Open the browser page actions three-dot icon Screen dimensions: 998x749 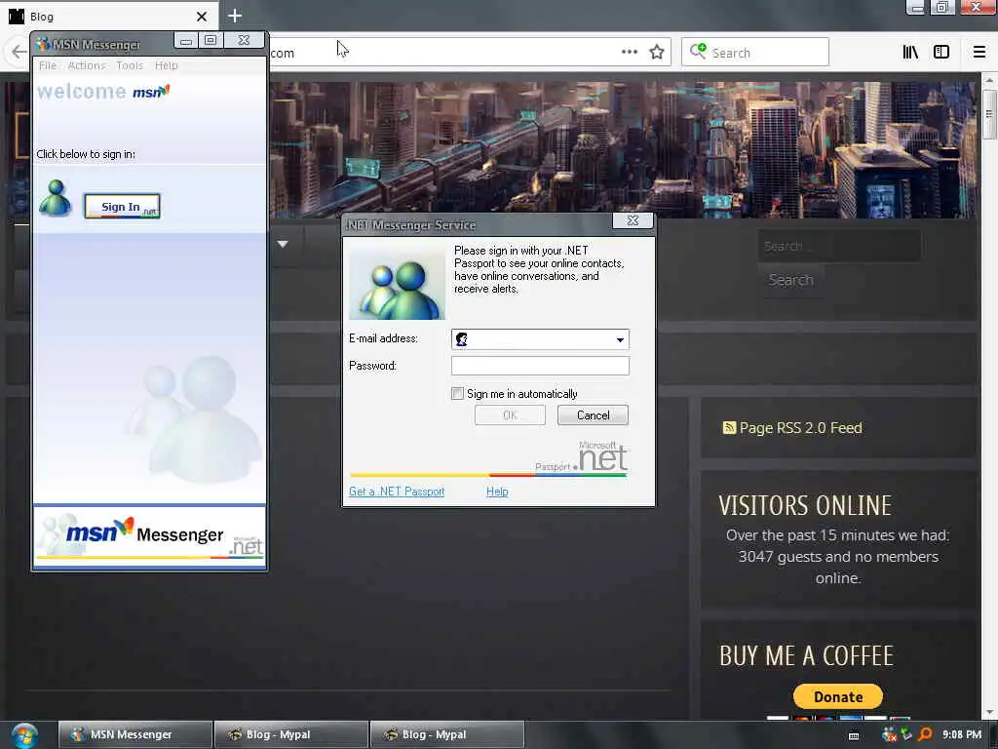pos(629,53)
